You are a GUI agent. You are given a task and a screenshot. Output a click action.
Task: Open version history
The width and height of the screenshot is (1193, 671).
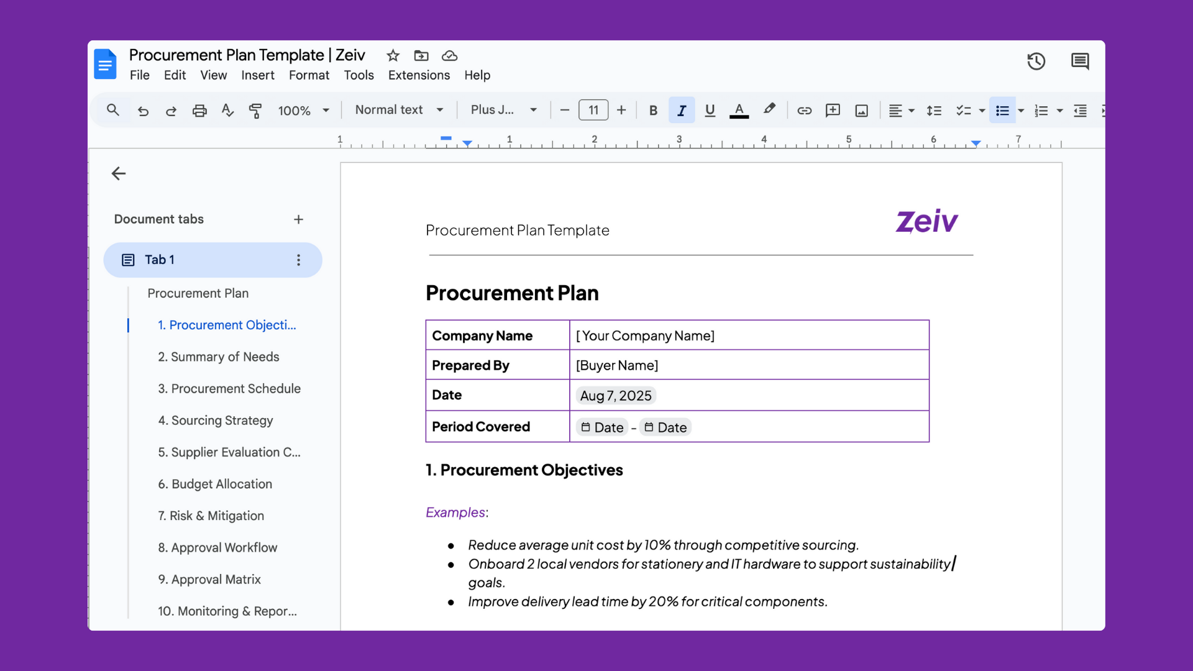tap(1036, 62)
